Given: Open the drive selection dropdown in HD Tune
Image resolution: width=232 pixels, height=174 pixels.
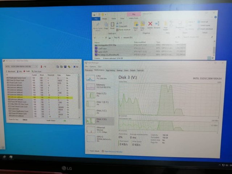Looking at the screenshot, I should (x=36, y=67).
